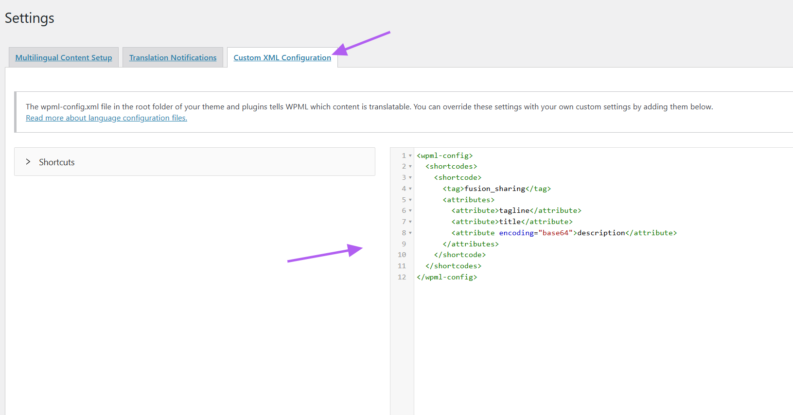Fold the shortcodes block on line 2
793x415 pixels.
(x=410, y=167)
